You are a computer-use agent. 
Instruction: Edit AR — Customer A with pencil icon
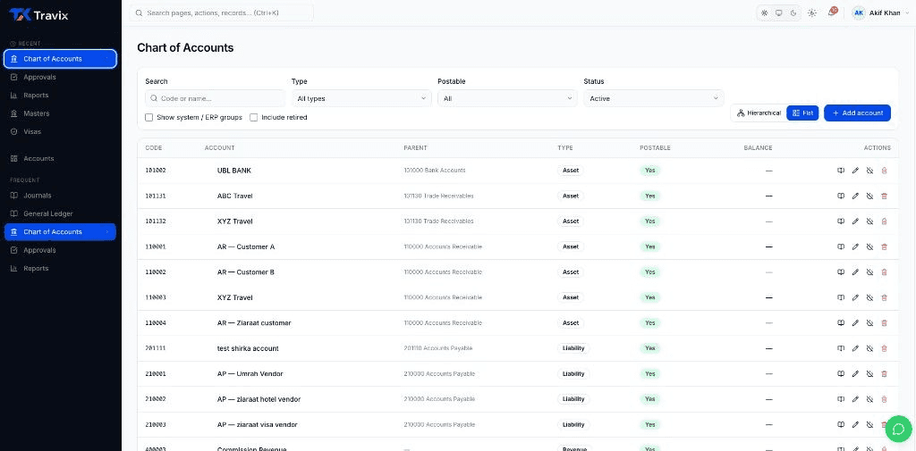click(x=855, y=246)
